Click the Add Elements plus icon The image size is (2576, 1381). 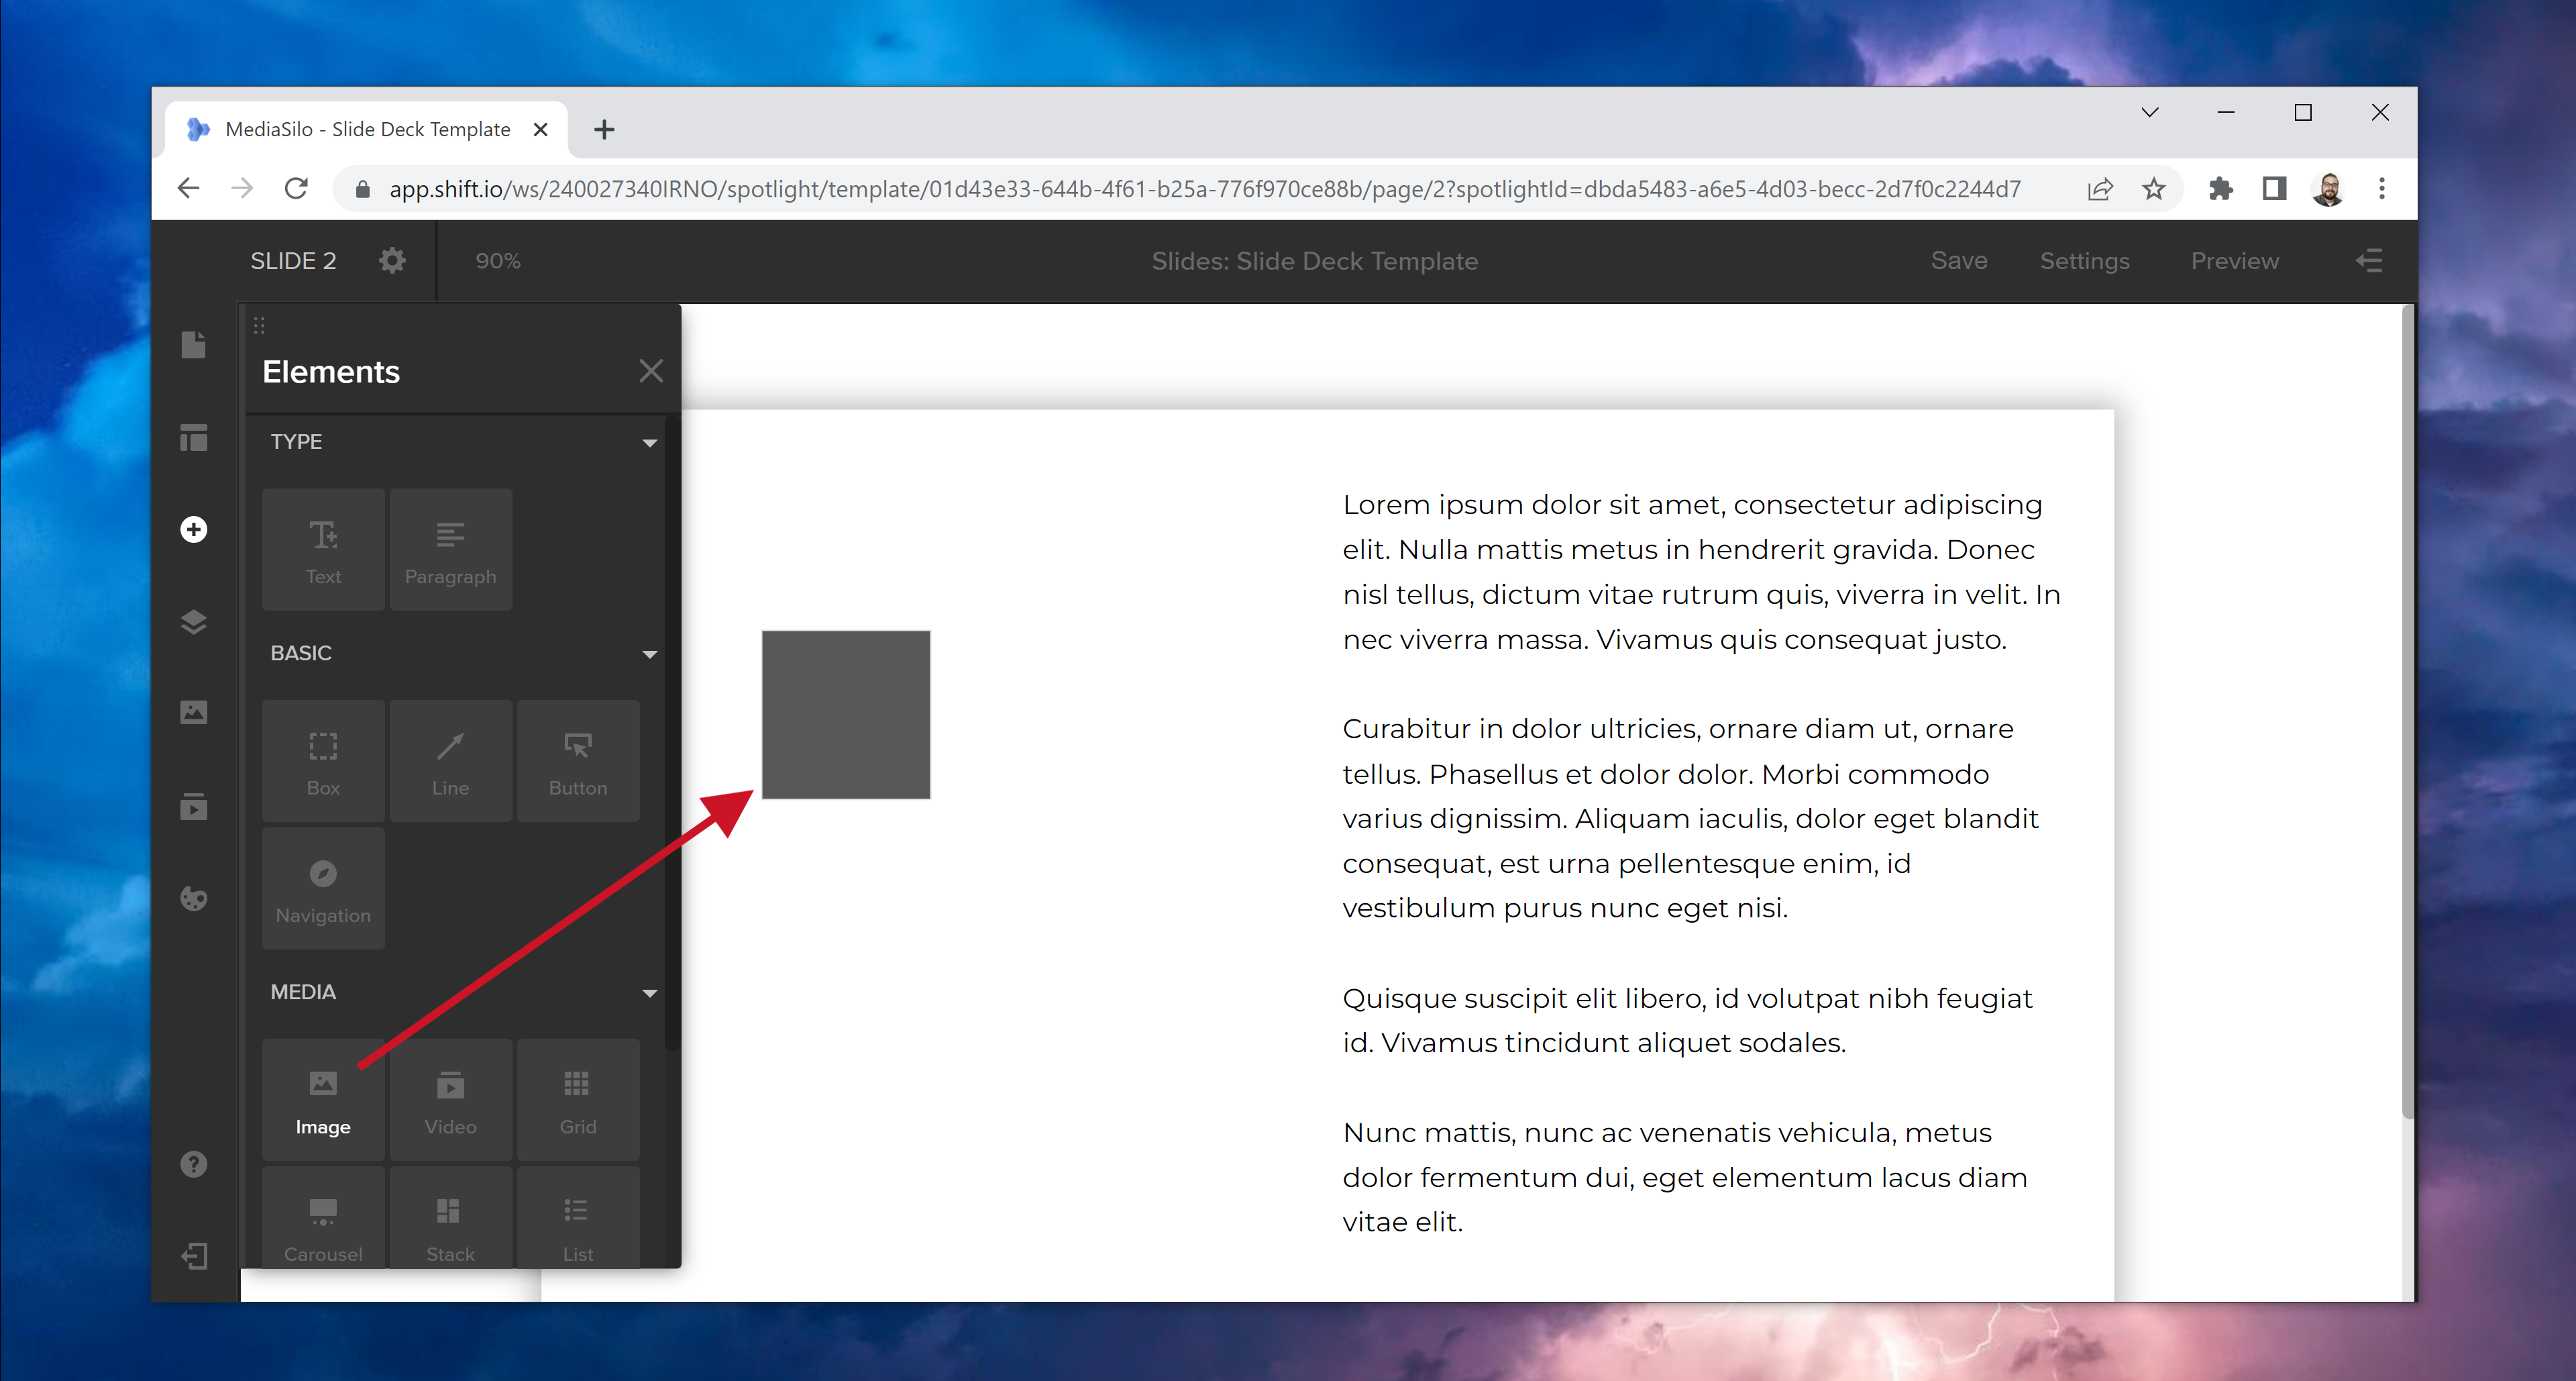[194, 529]
